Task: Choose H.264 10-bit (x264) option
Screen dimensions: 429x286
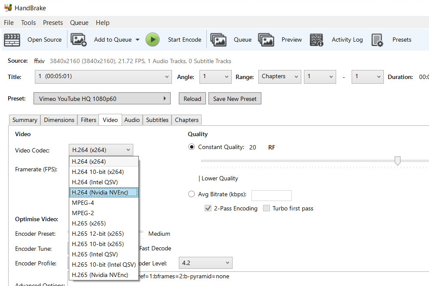Action: tap(104, 172)
